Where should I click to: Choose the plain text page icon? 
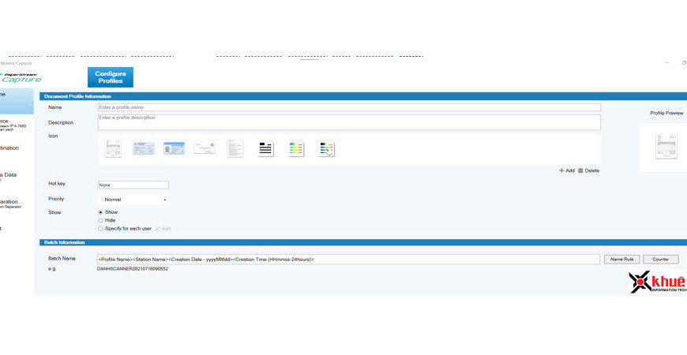tap(235, 148)
